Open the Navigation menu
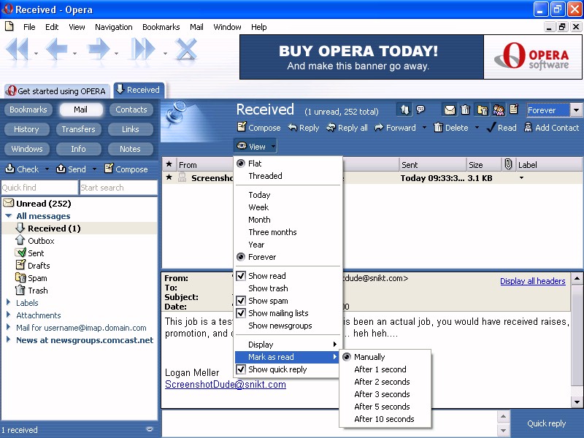The width and height of the screenshot is (584, 438). click(114, 27)
